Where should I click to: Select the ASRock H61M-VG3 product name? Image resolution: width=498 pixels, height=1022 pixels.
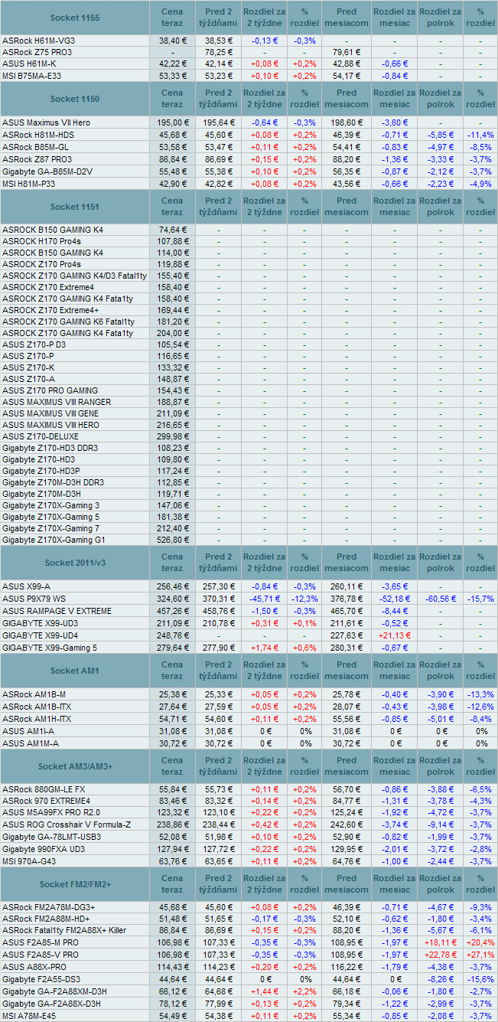click(38, 40)
